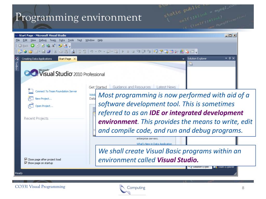
Task: Click the Properties icon inside Solution Explorer
Action: (x=191, y=64)
